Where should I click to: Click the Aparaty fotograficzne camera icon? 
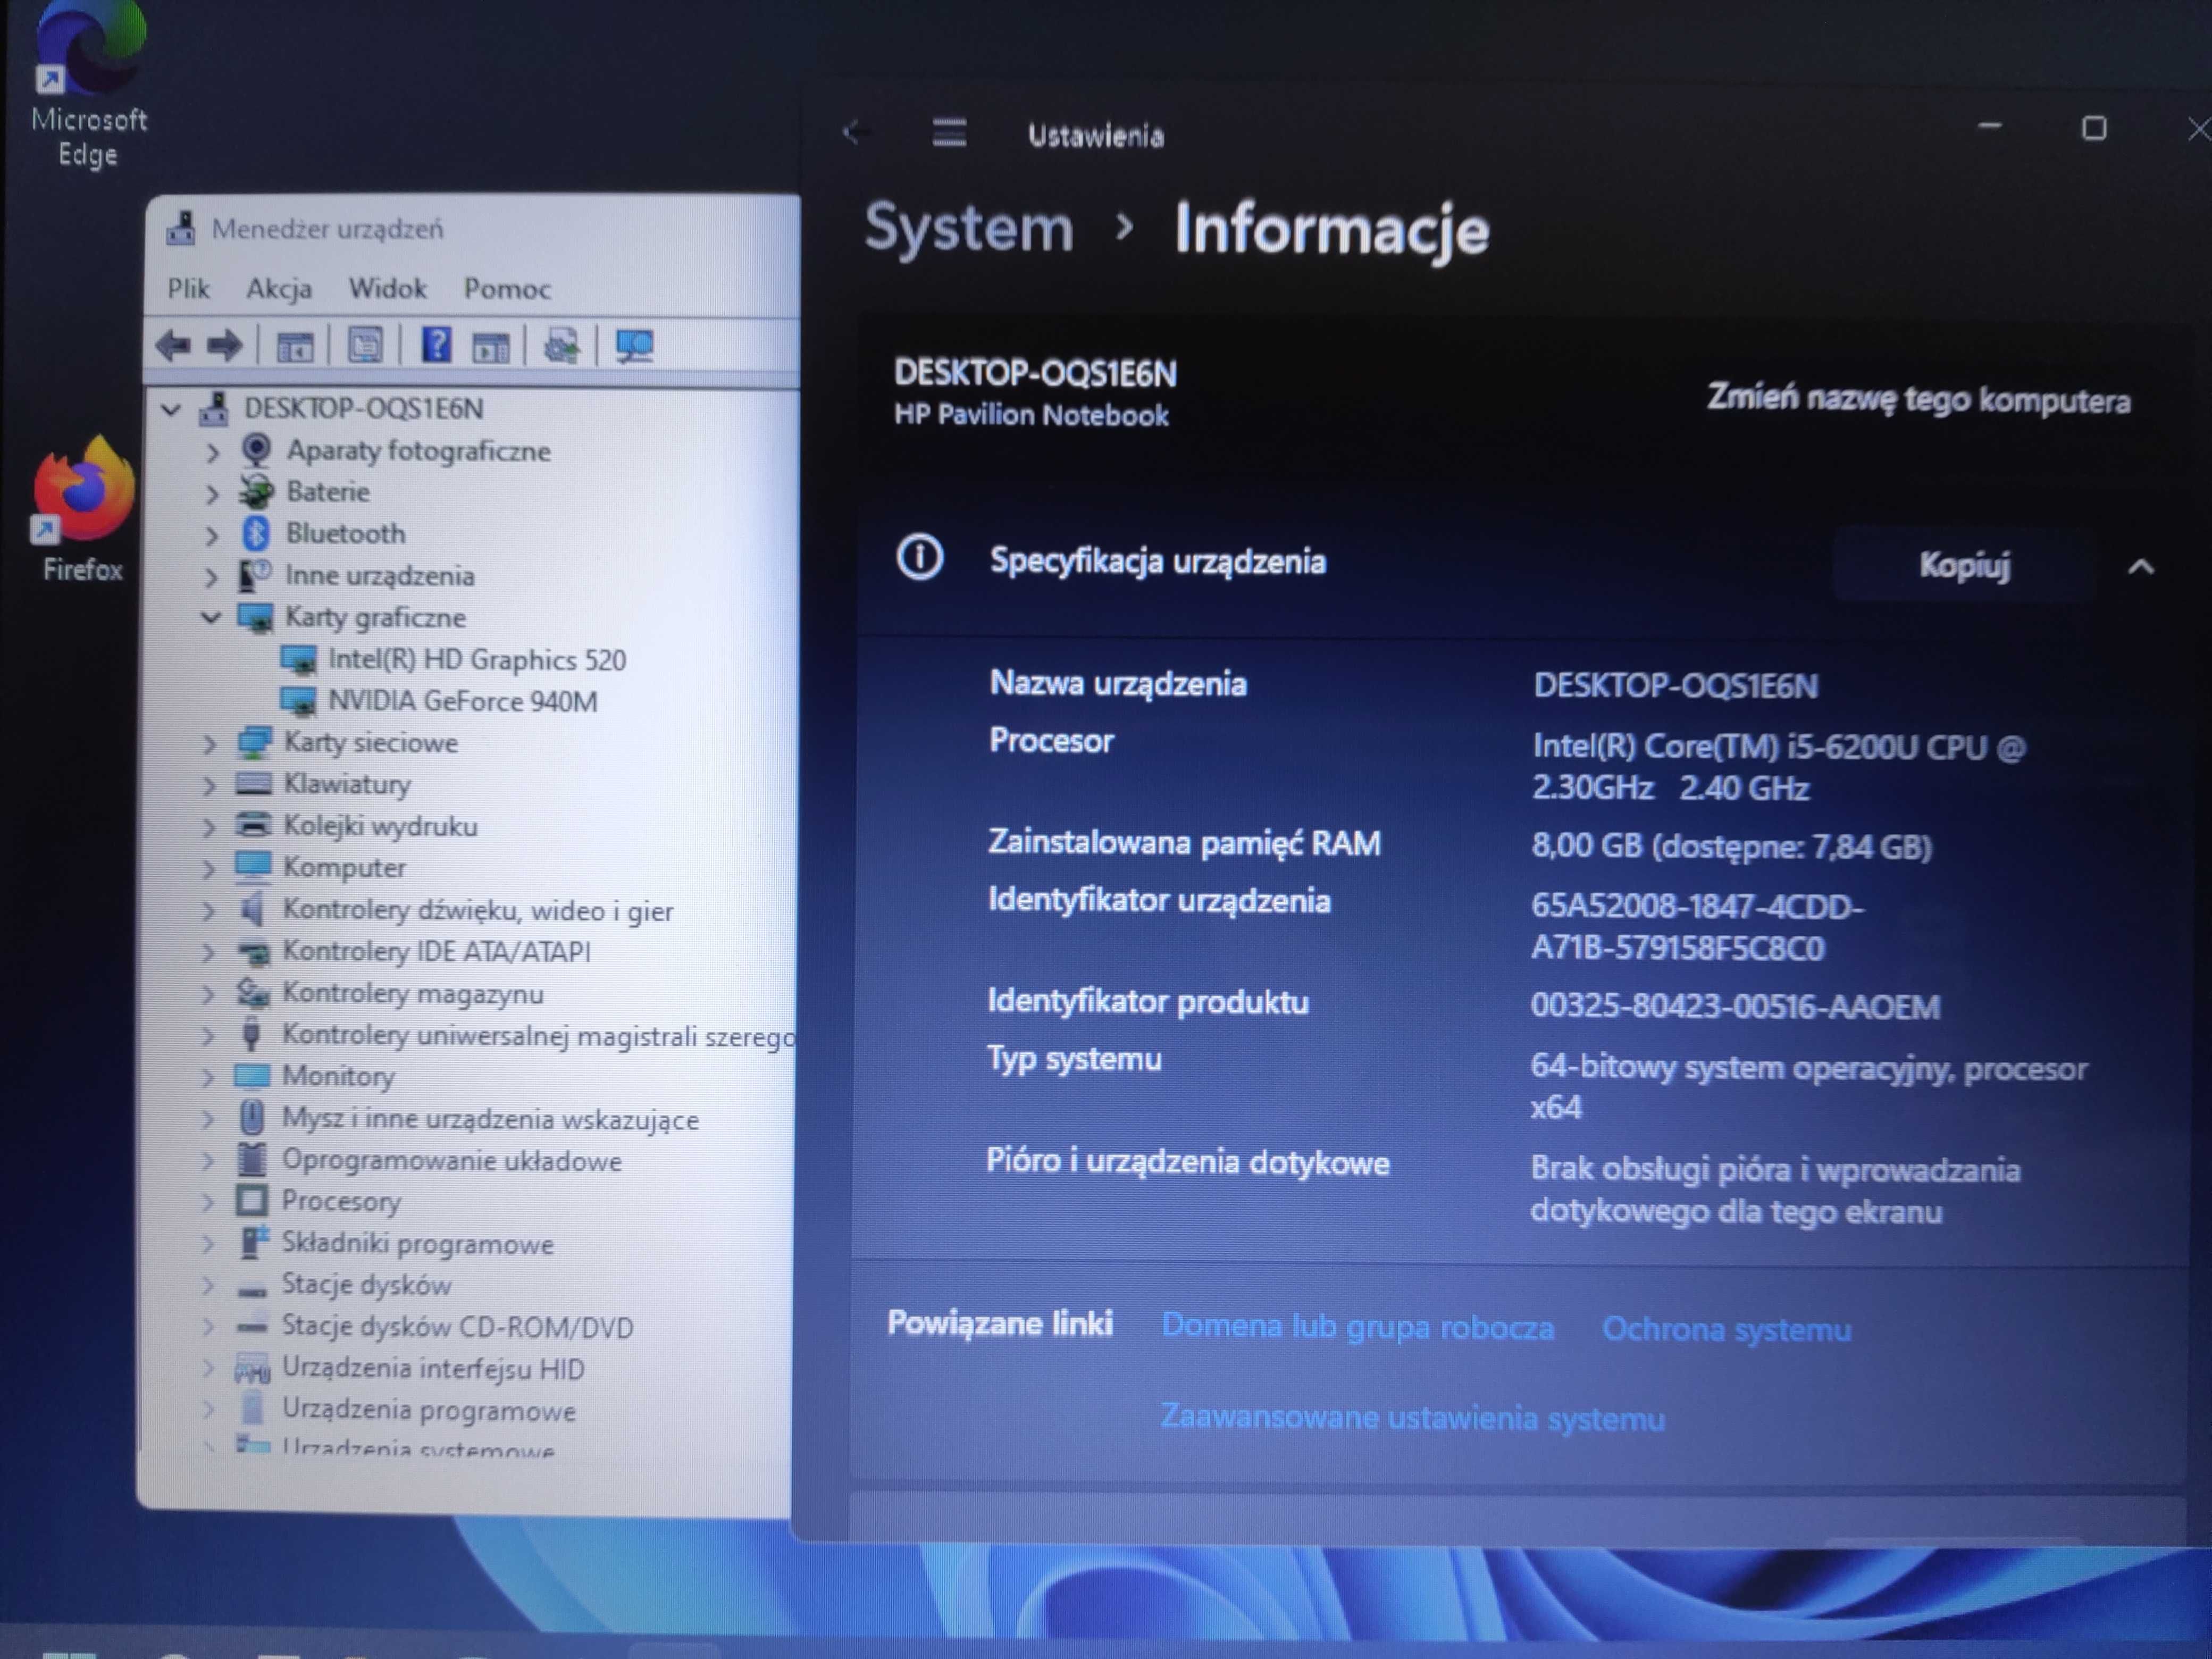[x=257, y=451]
